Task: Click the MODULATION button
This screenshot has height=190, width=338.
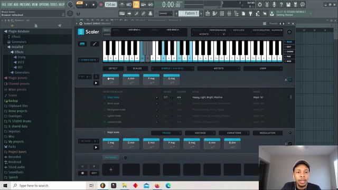Action: tap(268, 133)
